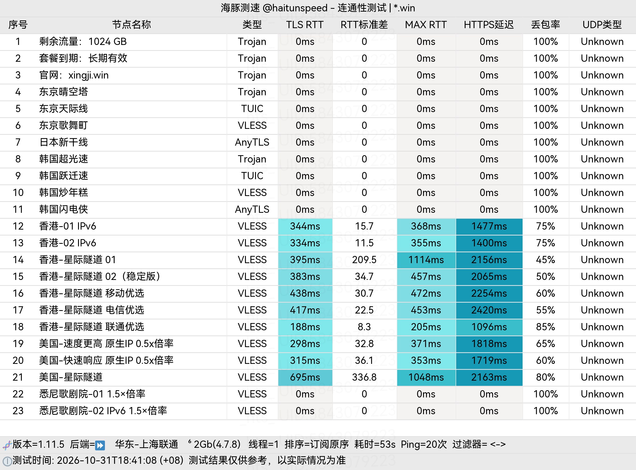Click the 695ms TLS RTT cell
636x470 pixels.
pos(305,378)
